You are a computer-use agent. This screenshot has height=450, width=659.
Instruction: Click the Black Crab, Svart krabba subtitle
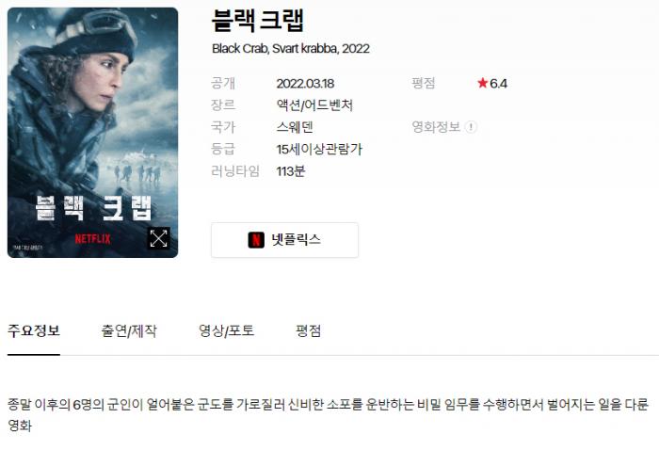click(x=290, y=49)
